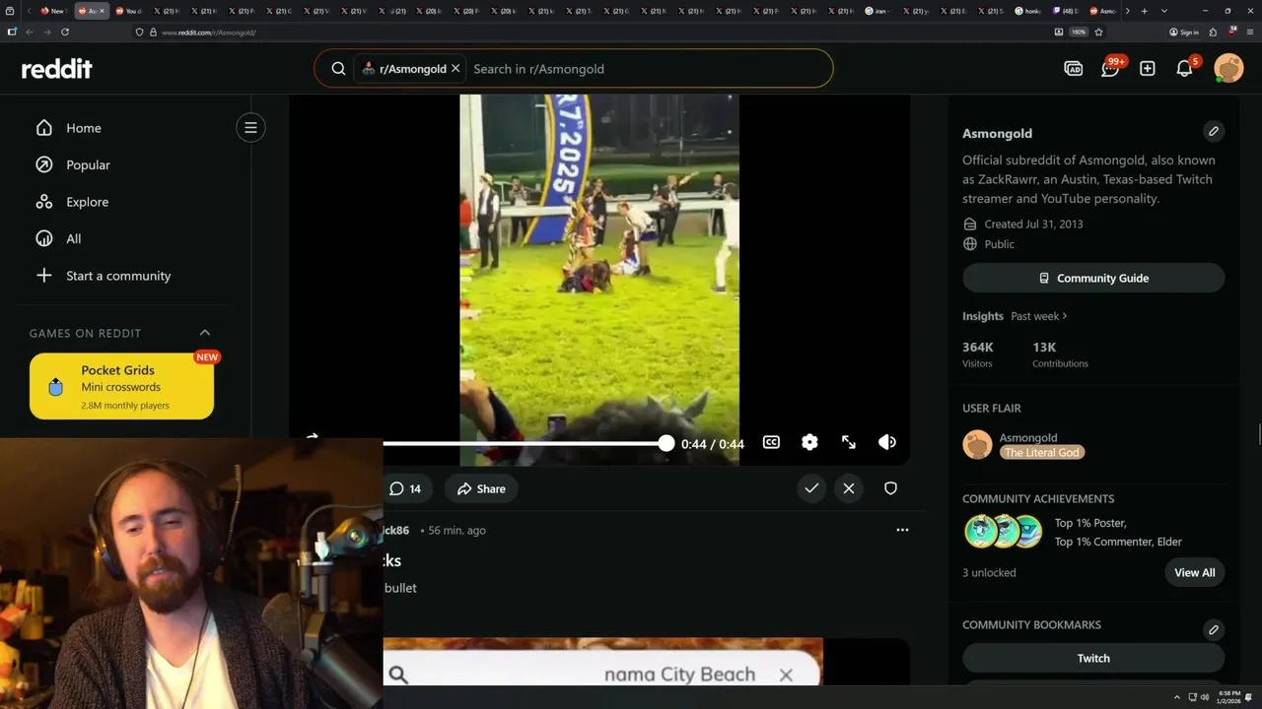Click the browser back arrow

[x=29, y=32]
